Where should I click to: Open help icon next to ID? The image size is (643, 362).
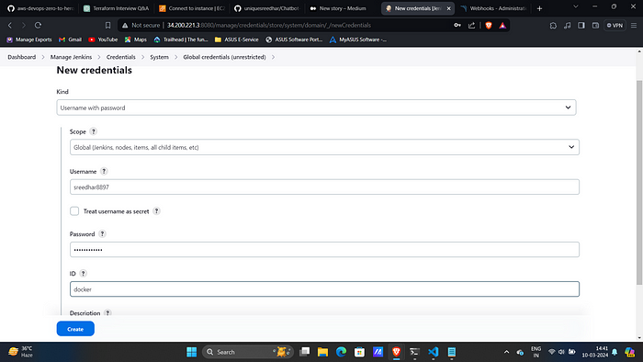[x=84, y=274]
